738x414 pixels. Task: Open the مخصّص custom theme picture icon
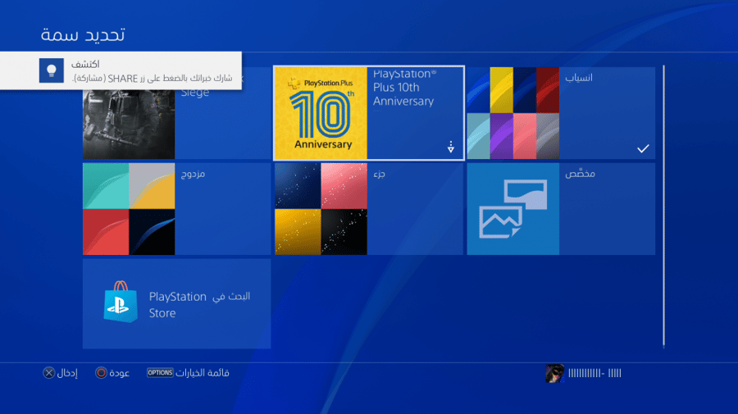(513, 209)
